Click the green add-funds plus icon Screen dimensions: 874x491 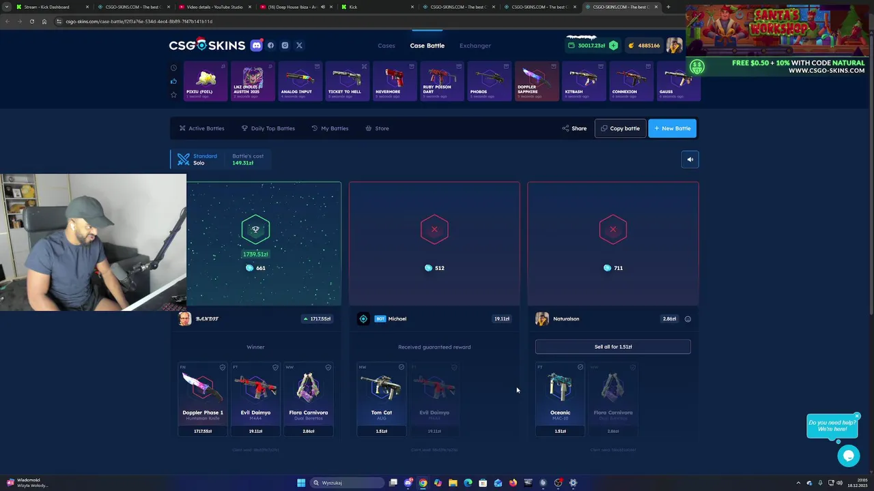coord(613,46)
